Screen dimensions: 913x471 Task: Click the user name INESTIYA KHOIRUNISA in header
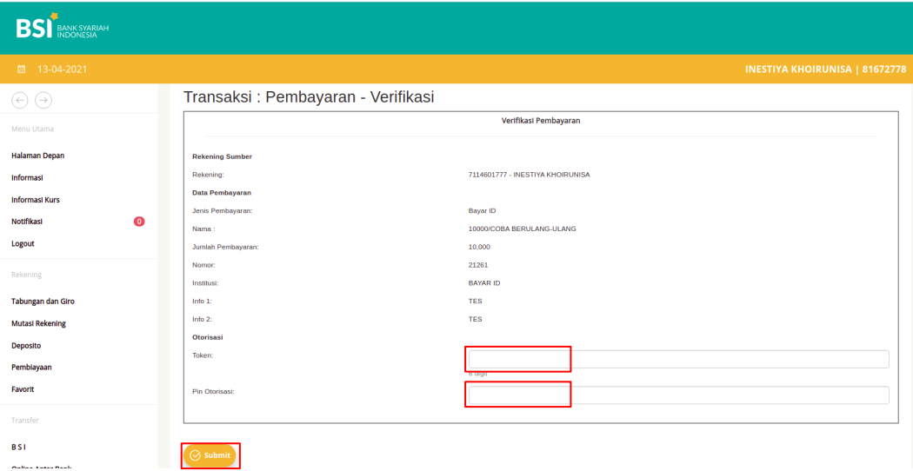798,70
